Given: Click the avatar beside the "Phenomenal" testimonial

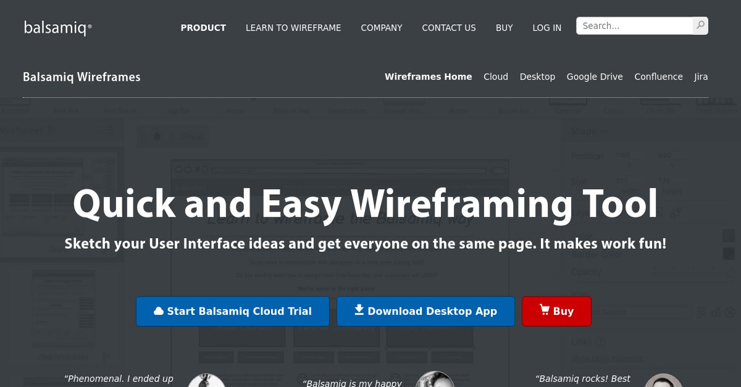Looking at the screenshot, I should [206, 380].
